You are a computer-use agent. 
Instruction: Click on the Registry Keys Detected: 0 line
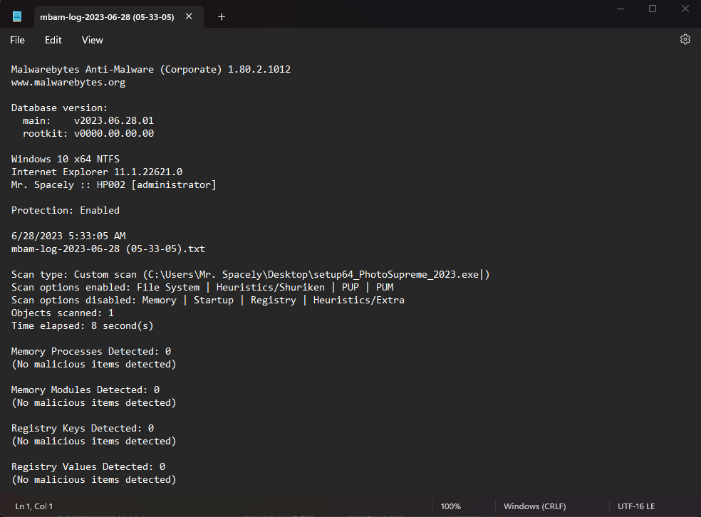[83, 428]
